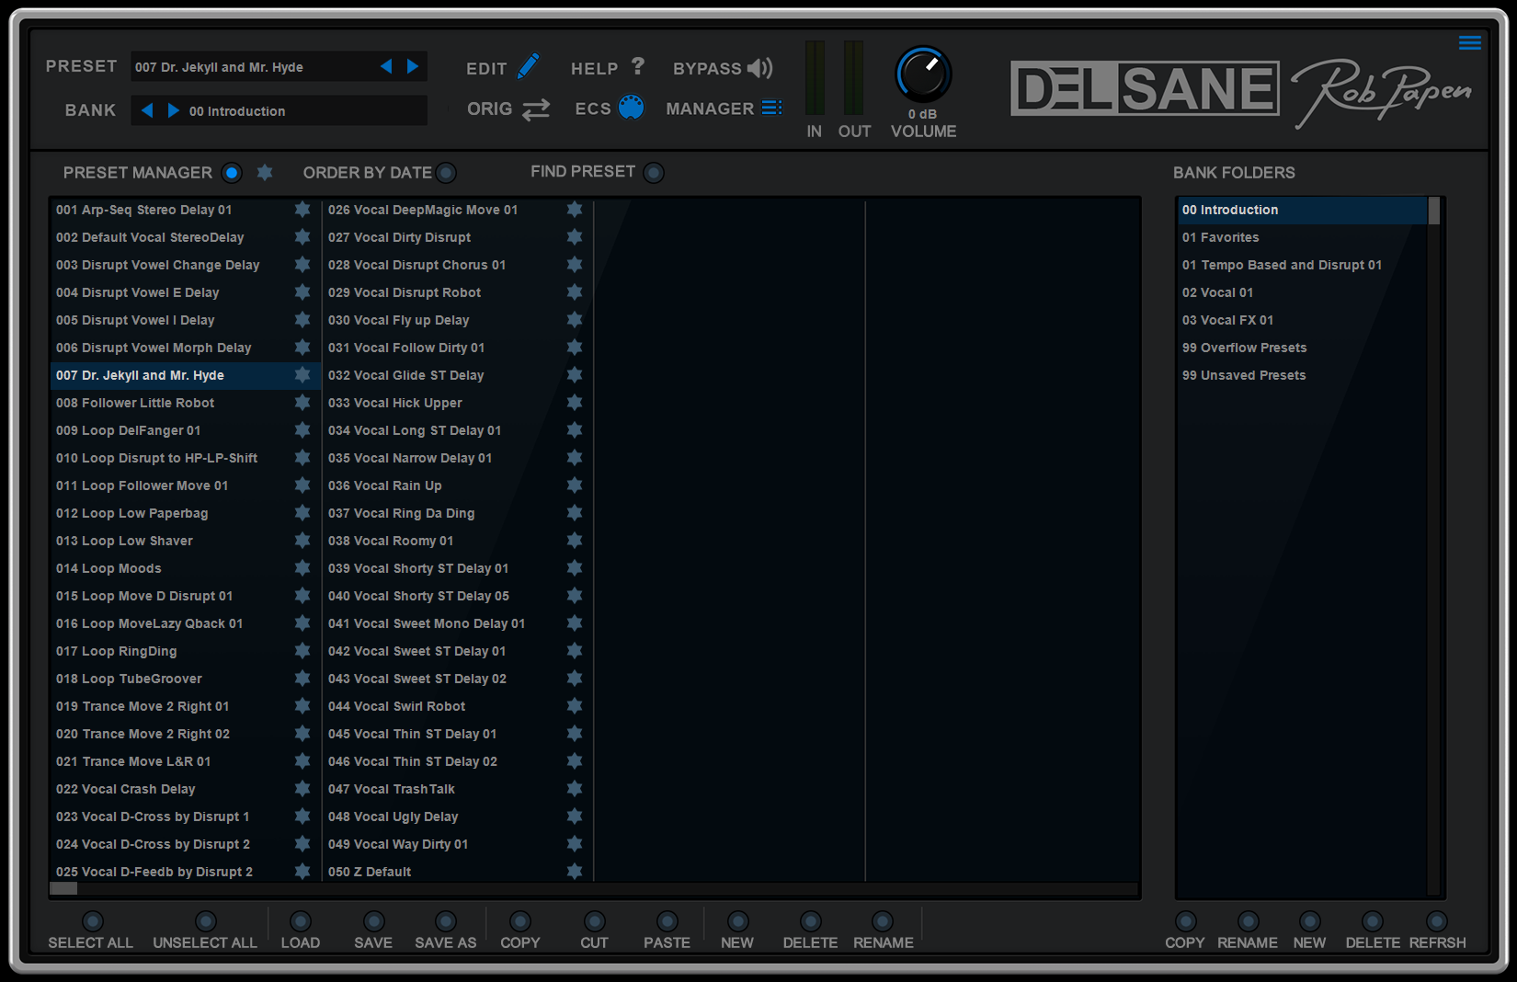Star preset 050 Z Default
This screenshot has width=1517, height=982.
(575, 872)
